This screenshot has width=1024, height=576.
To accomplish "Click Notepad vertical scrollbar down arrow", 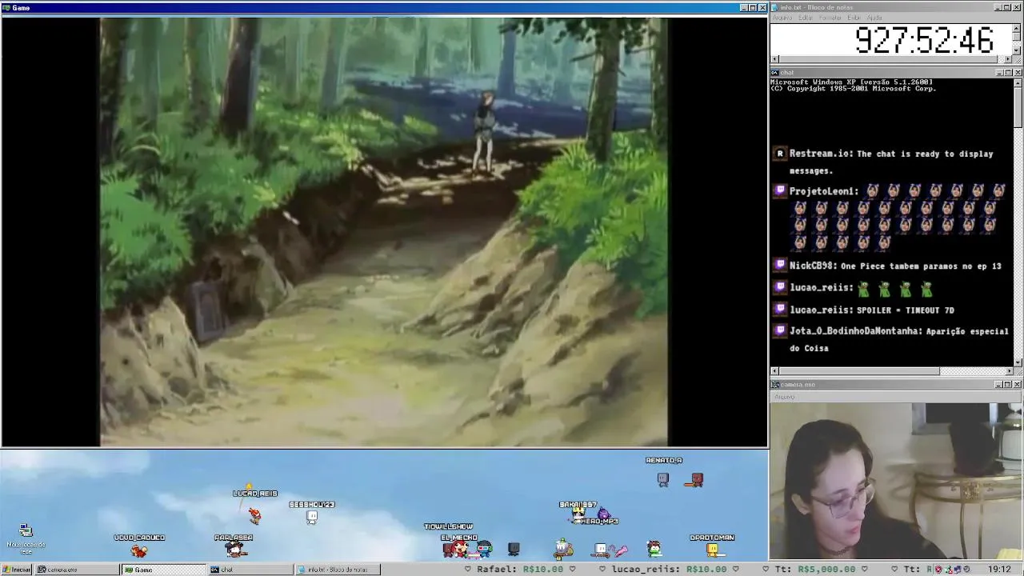I will click(1017, 50).
